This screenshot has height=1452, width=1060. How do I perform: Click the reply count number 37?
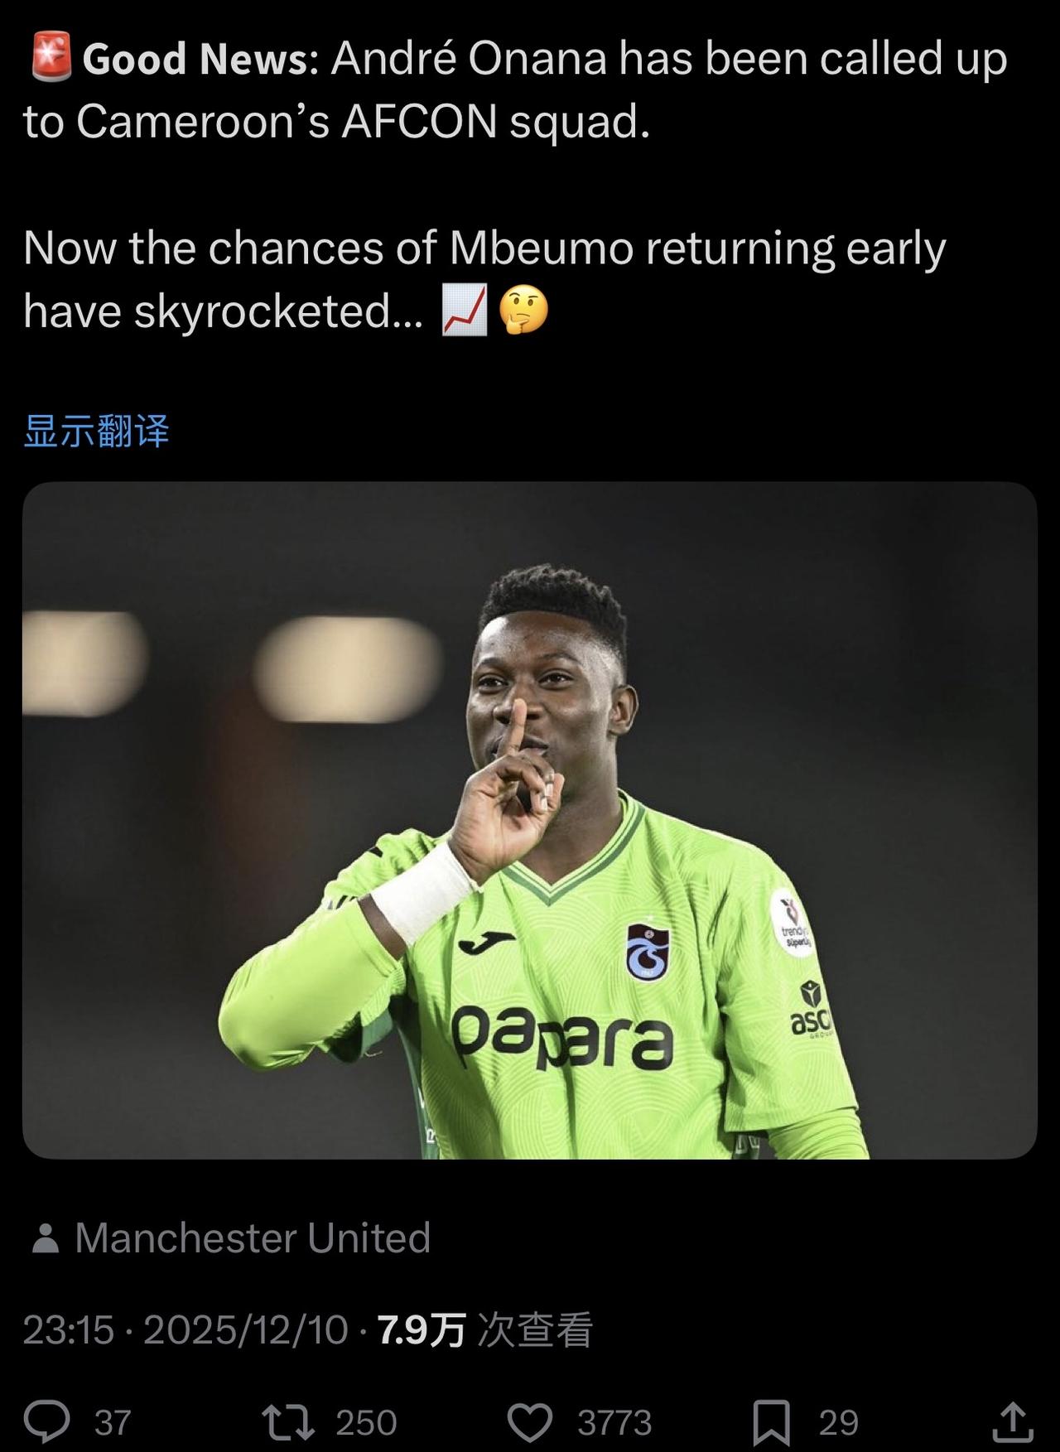113,1423
